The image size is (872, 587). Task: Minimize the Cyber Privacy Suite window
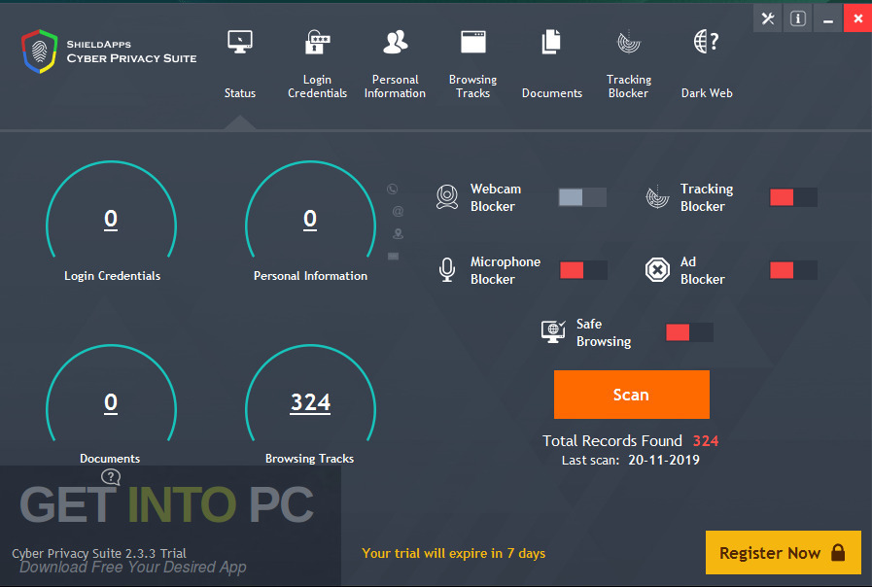click(828, 18)
